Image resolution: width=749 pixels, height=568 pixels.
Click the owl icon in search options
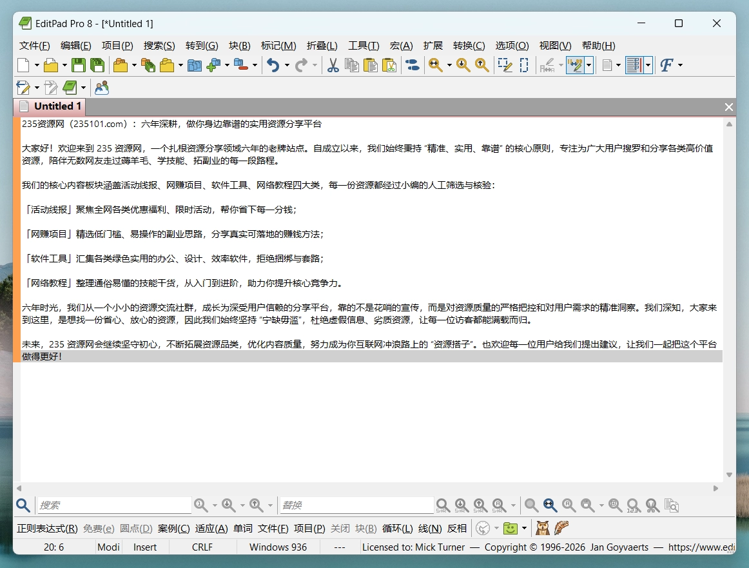pos(543,529)
